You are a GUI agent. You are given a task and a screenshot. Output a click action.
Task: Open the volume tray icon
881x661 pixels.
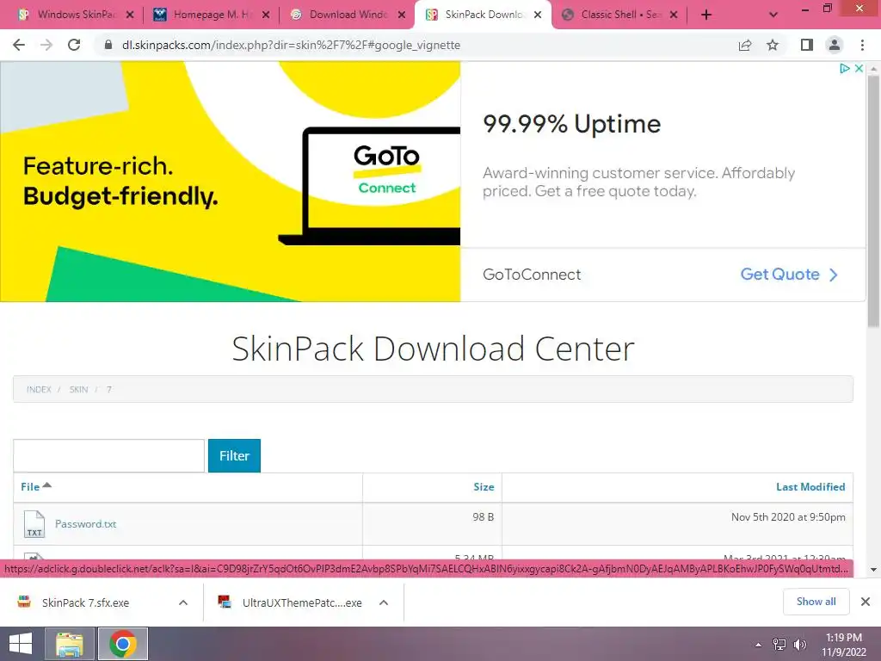pos(800,645)
